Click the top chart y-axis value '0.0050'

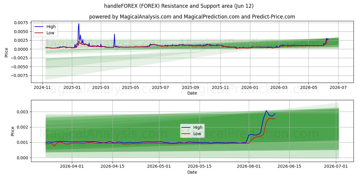(21, 32)
